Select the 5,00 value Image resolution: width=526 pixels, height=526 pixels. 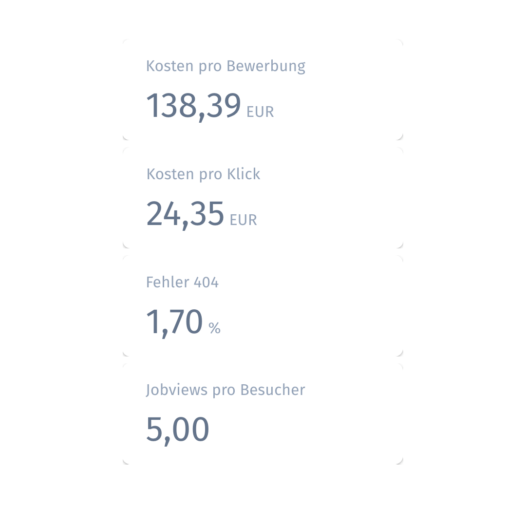point(177,430)
